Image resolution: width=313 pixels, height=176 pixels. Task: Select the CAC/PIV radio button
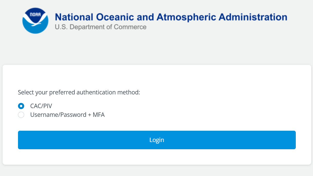(21, 106)
